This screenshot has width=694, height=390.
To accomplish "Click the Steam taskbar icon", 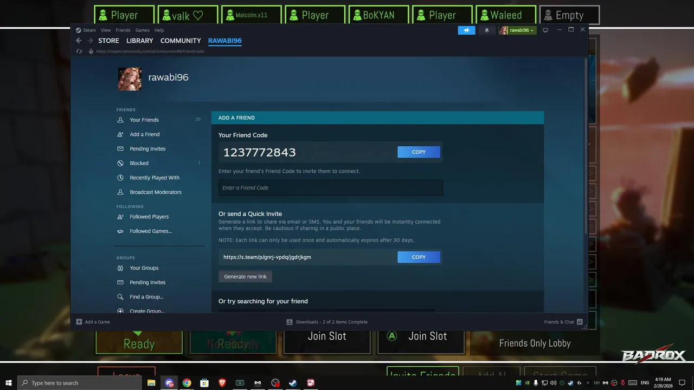I will (293, 382).
